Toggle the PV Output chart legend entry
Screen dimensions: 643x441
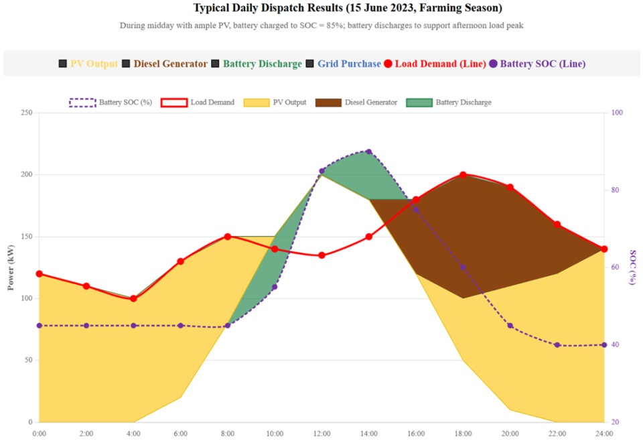click(275, 102)
